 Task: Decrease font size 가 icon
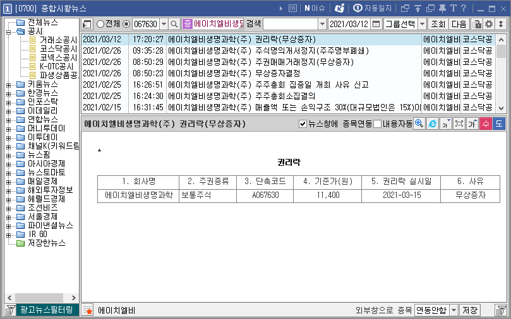(446, 124)
